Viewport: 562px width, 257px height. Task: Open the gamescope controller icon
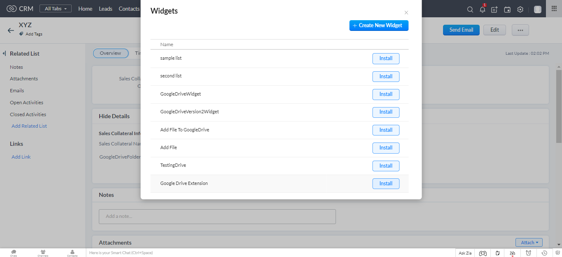click(x=483, y=253)
